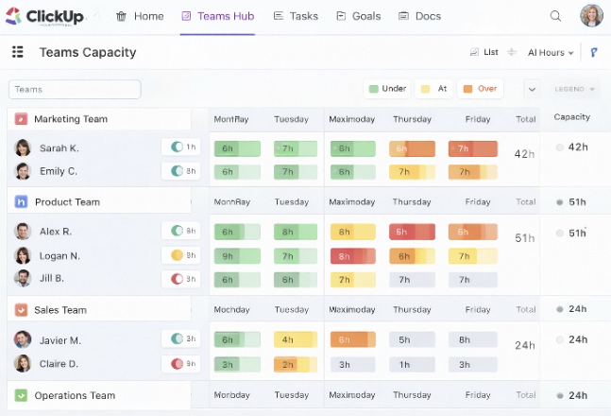Select the Marketing Team red icon
The height and width of the screenshot is (416, 611).
tap(21, 119)
